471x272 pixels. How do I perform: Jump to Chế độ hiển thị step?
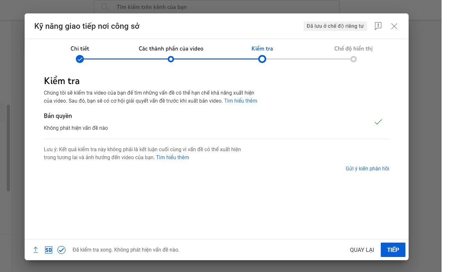point(353,59)
